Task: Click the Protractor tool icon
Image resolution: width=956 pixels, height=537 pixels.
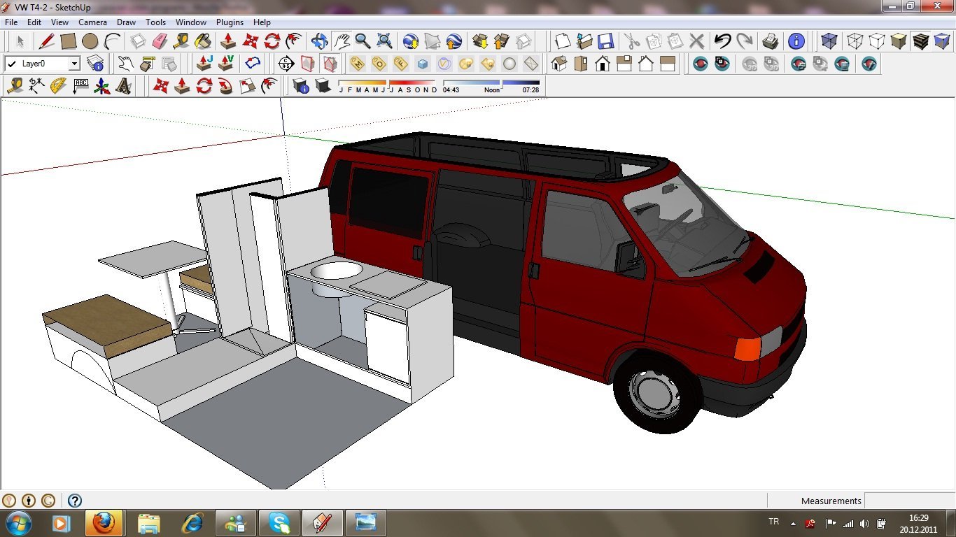Action: pos(59,87)
